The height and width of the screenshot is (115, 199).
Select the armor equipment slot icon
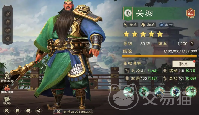pyautogui.click(x=7, y=22)
